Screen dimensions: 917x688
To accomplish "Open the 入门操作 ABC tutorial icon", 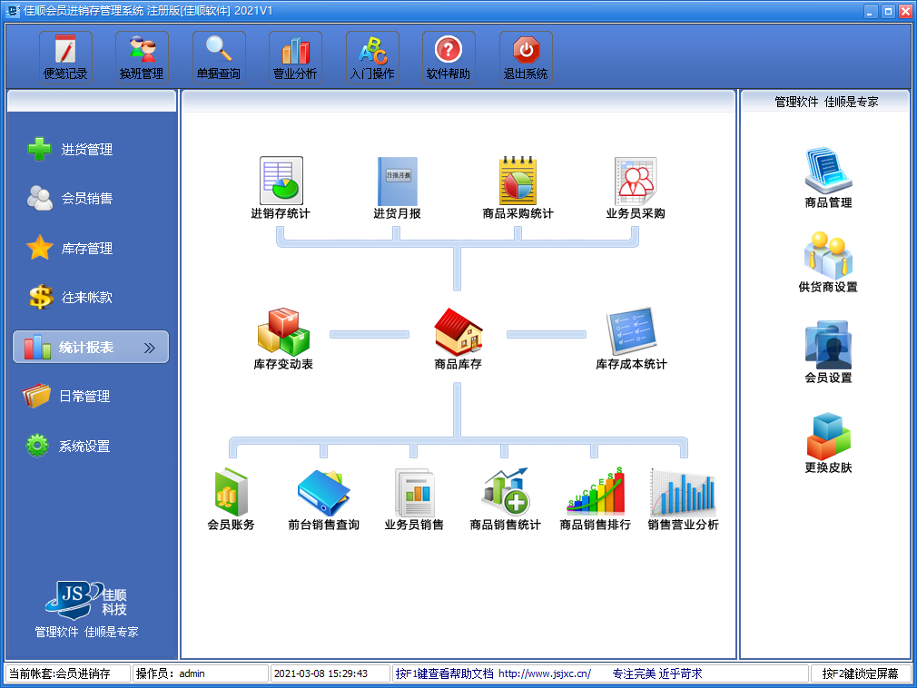I will pos(372,57).
